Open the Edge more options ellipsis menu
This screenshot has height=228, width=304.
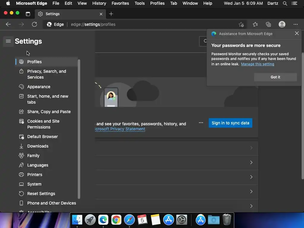click(x=295, y=24)
